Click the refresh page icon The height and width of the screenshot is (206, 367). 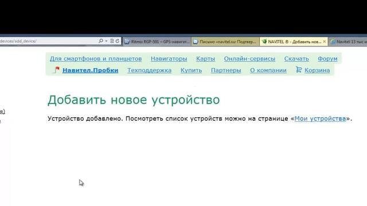point(117,41)
